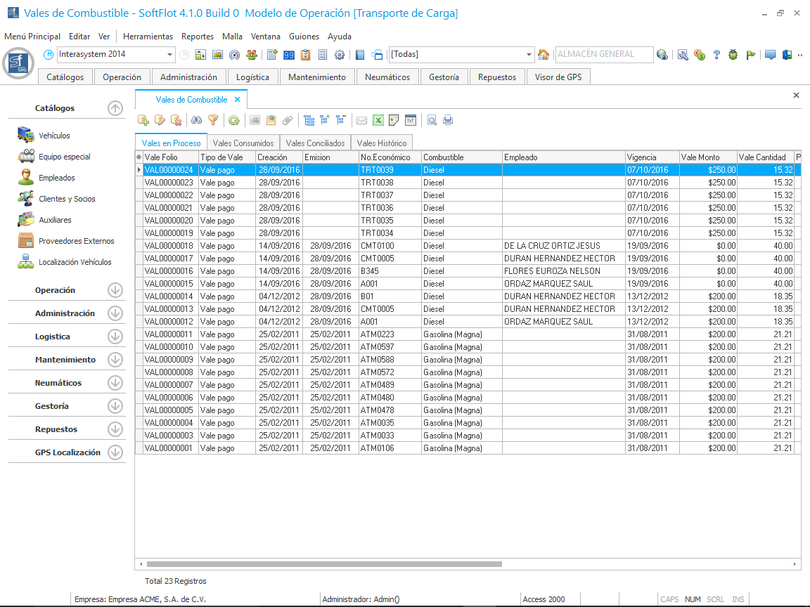The width and height of the screenshot is (810, 607).
Task: Collapse the Catálogos sidebar section
Action: tap(115, 108)
